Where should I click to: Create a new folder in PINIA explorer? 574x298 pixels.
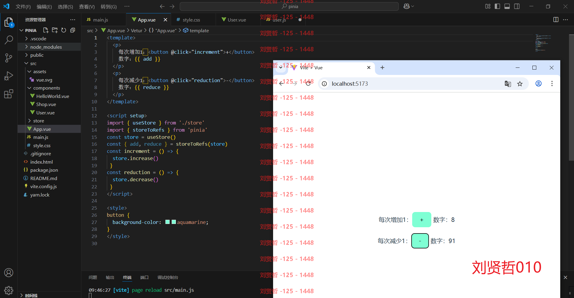(x=55, y=30)
